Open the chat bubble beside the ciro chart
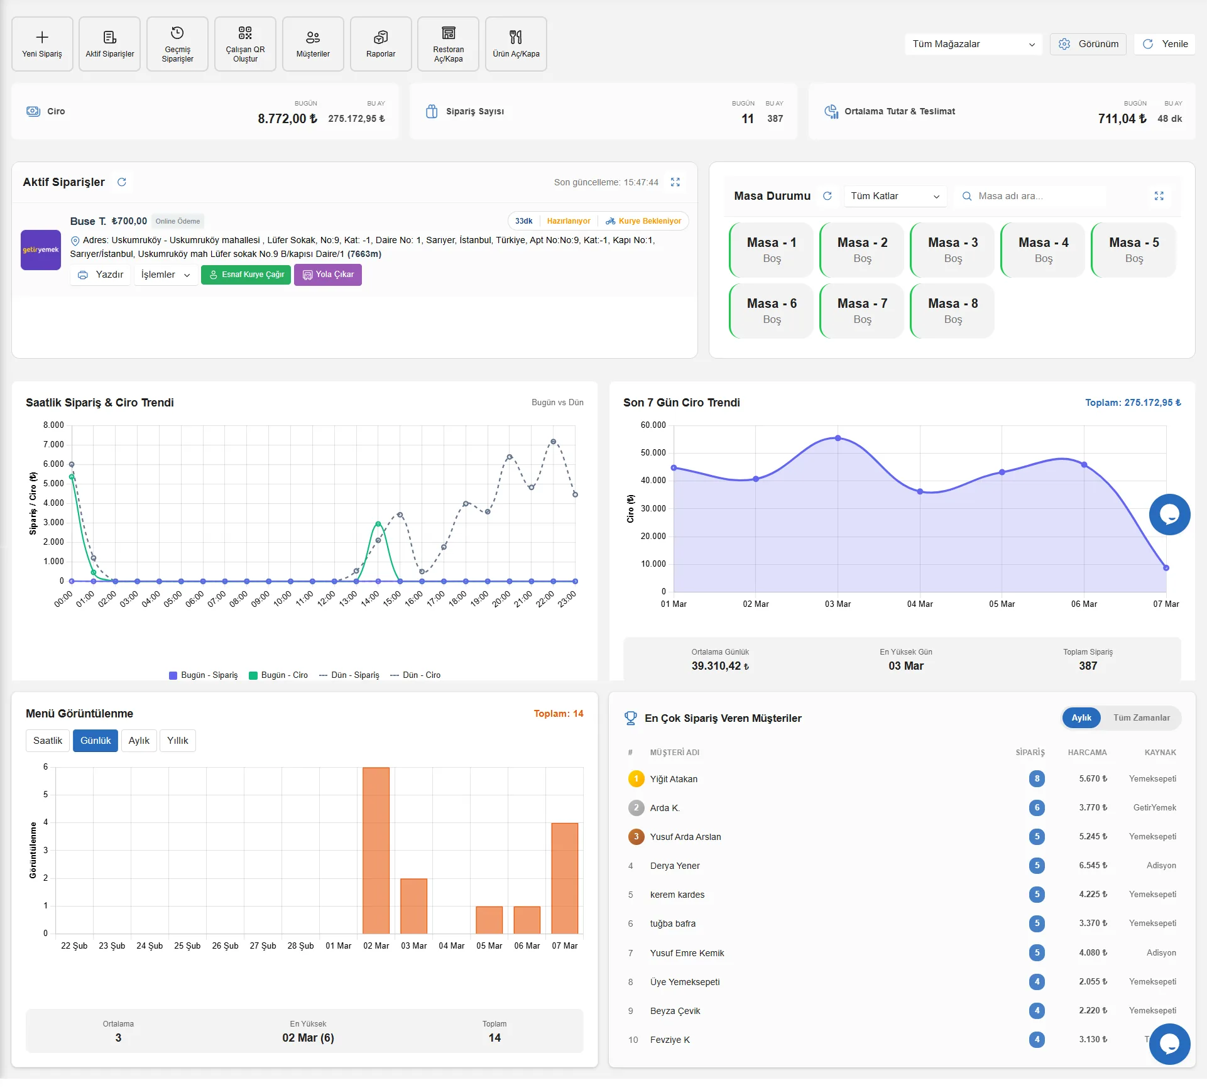The width and height of the screenshot is (1207, 1090). coord(1169,515)
